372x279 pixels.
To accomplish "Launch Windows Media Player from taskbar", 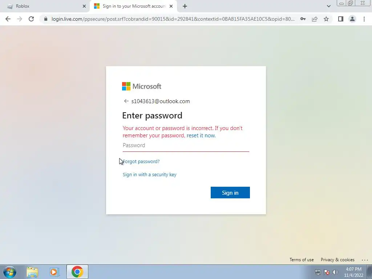I will point(54,272).
